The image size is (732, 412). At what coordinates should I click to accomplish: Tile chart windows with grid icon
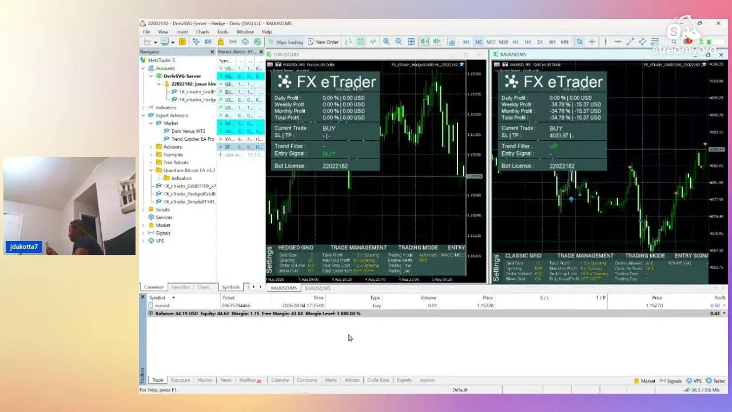point(411,42)
